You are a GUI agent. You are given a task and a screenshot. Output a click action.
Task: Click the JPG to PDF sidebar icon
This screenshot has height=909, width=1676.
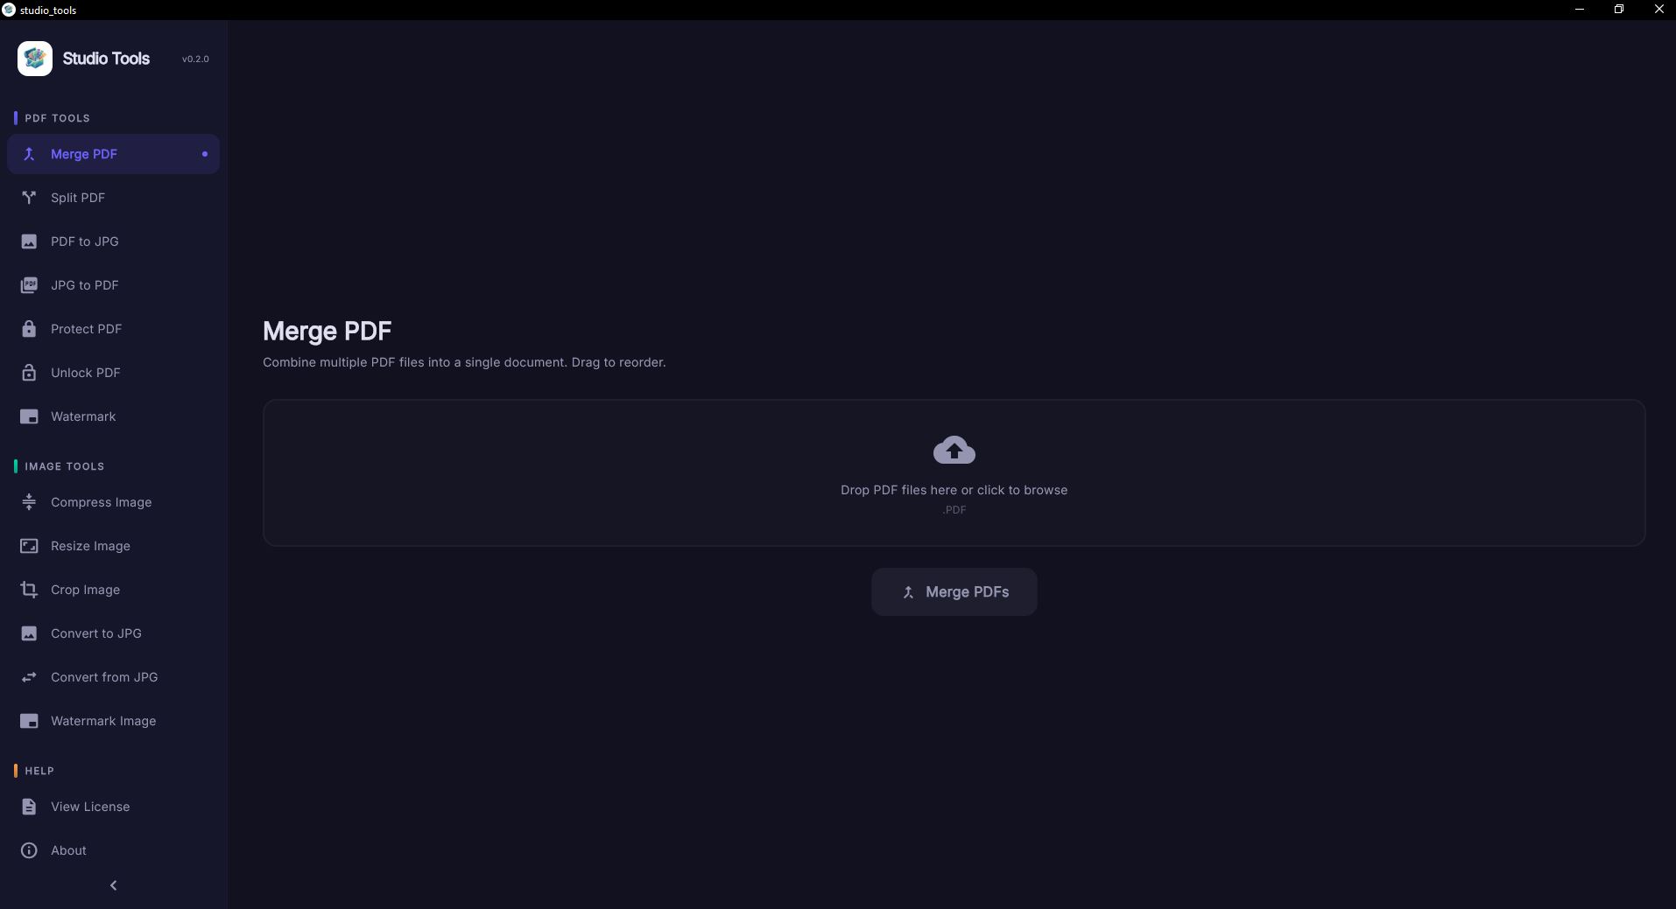[29, 285]
